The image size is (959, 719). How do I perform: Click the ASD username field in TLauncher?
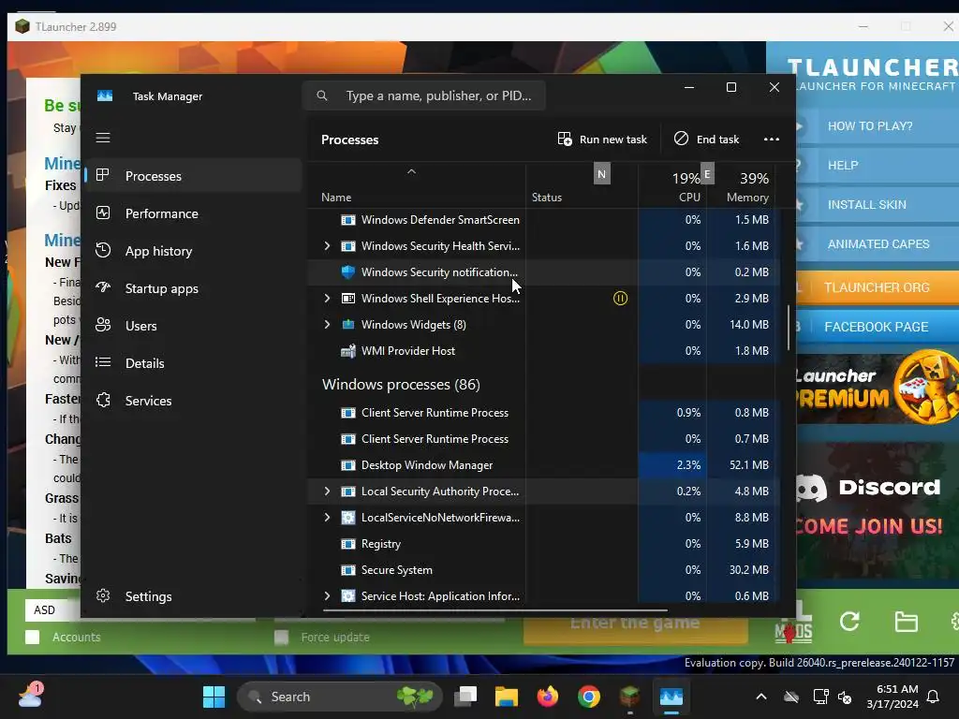pyautogui.click(x=52, y=609)
